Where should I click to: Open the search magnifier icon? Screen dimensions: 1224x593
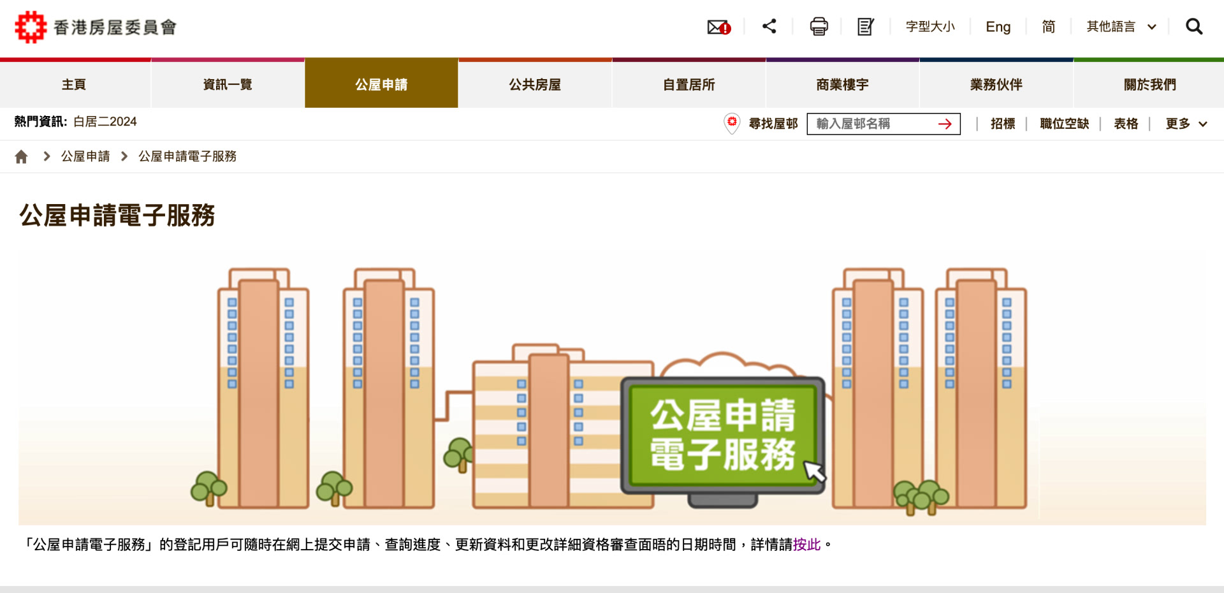click(x=1194, y=27)
